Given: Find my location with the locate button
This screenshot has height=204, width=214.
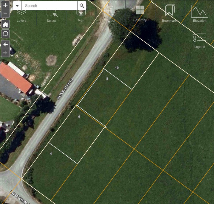Looking at the screenshot, I should pyautogui.click(x=5, y=34).
